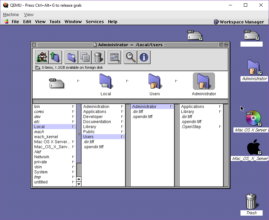Click the trash can toolbar icon
Viewport: 269px width, 220px height.
click(x=98, y=57)
